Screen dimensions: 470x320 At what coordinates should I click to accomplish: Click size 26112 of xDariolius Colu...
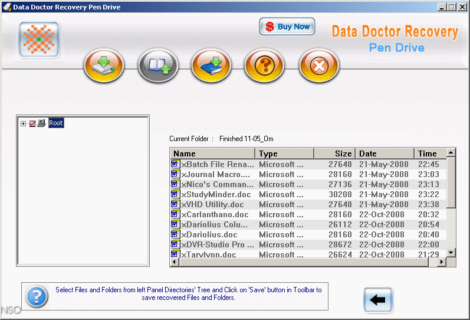tap(340, 224)
